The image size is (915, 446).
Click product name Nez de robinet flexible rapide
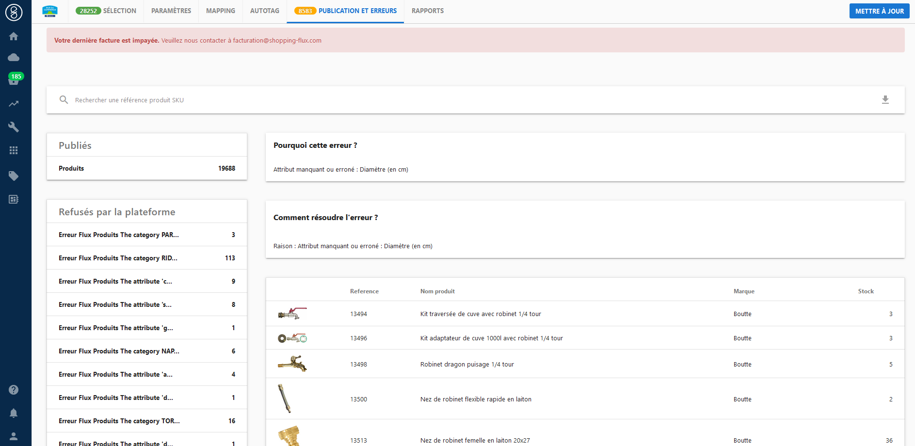coord(476,399)
